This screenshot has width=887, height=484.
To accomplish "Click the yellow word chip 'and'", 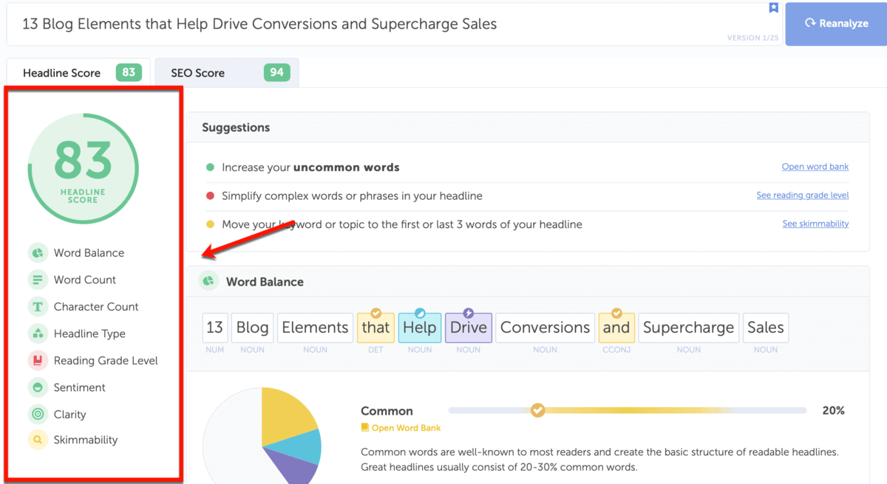I will click(x=616, y=328).
